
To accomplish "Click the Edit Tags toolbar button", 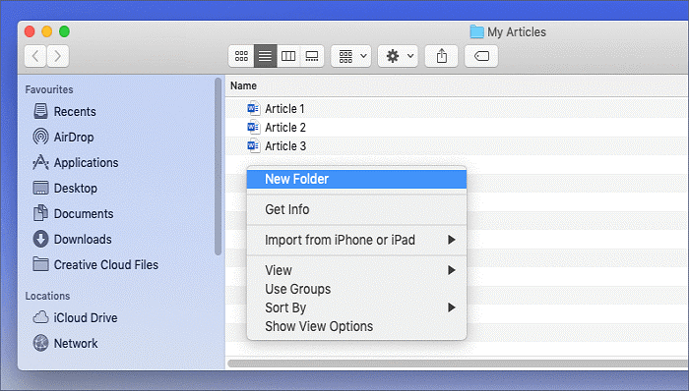I will click(481, 56).
